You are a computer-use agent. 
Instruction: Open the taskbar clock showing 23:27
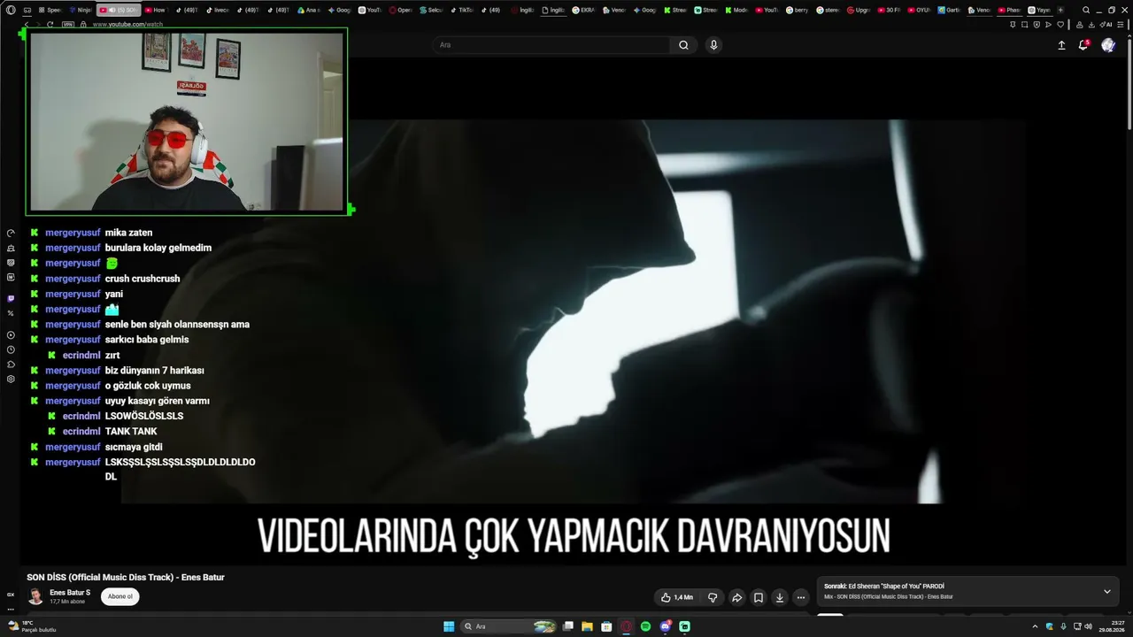coord(1114,626)
